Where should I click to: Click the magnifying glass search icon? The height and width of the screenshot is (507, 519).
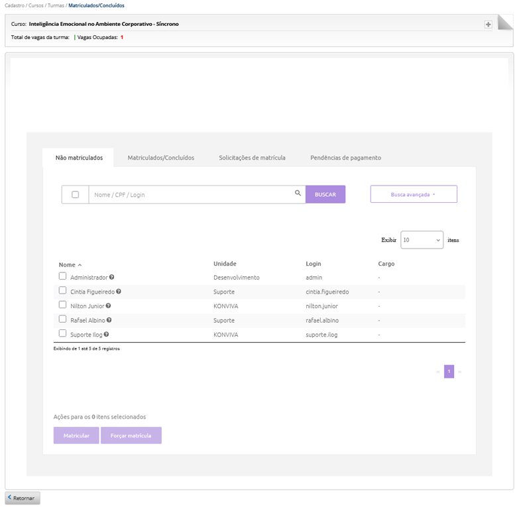pyautogui.click(x=298, y=194)
